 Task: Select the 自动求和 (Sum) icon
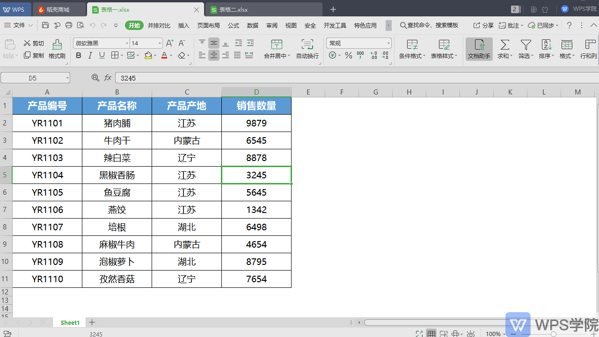504,46
